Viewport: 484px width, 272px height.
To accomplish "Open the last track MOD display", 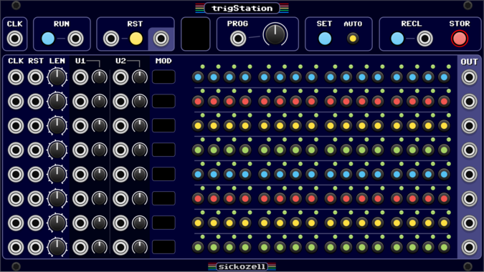I will pyautogui.click(x=163, y=247).
